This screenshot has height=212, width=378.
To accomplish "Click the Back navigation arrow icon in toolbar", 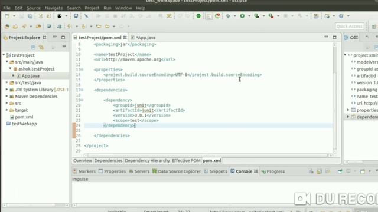I will point(107,26).
